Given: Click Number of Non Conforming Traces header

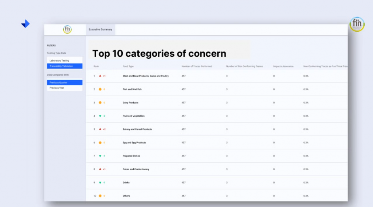Looking at the screenshot, I should click(x=244, y=66).
